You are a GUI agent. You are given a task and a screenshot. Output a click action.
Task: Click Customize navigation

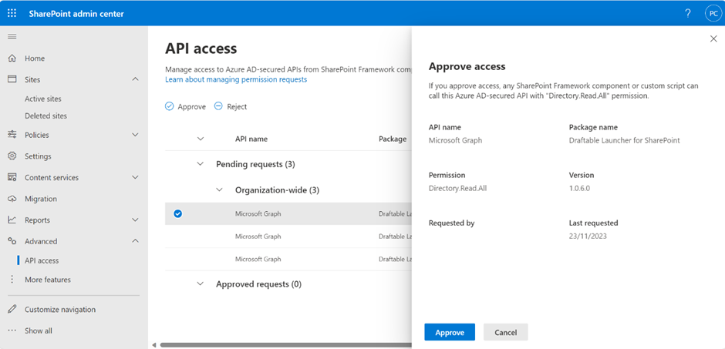(x=60, y=309)
